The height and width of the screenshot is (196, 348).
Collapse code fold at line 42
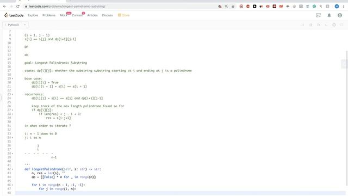[13, 169]
